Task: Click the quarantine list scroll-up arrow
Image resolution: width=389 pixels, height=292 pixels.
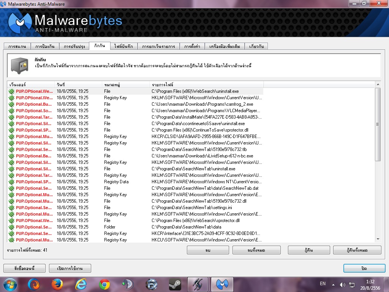Action: pyautogui.click(x=378, y=84)
